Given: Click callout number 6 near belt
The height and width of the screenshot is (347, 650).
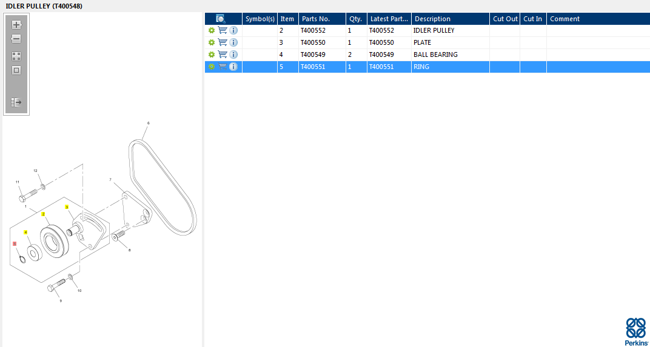Looking at the screenshot, I should tap(149, 123).
